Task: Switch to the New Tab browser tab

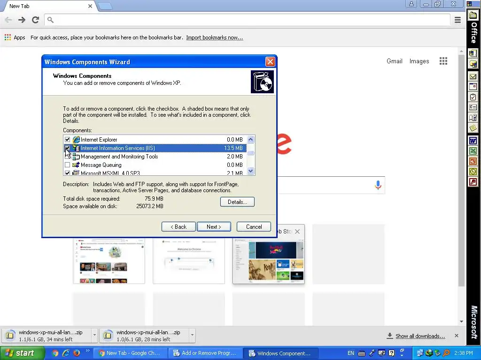Action: coord(49,6)
